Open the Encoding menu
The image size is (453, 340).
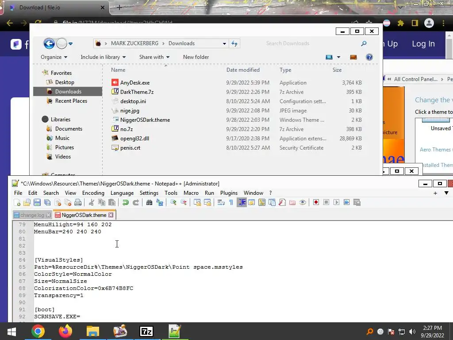point(93,193)
